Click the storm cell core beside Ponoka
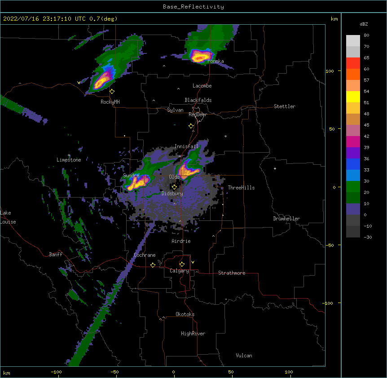Screen dimensions: 387x378 (x=200, y=57)
